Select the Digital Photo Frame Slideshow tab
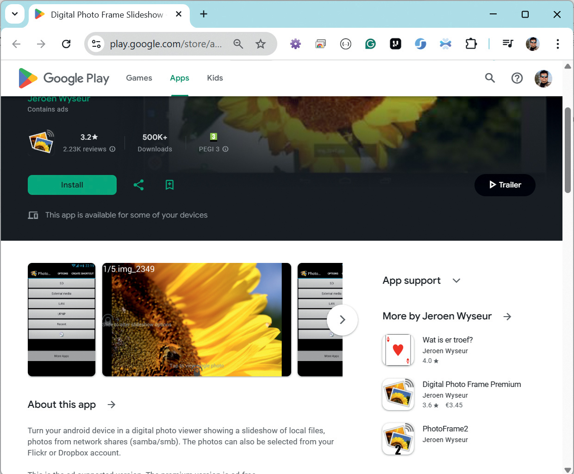 coord(109,15)
